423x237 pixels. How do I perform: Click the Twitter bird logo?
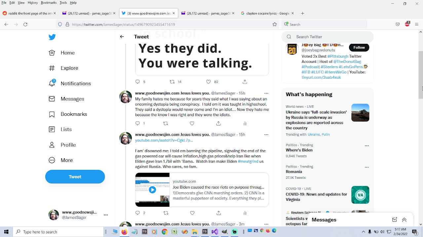tap(52, 37)
